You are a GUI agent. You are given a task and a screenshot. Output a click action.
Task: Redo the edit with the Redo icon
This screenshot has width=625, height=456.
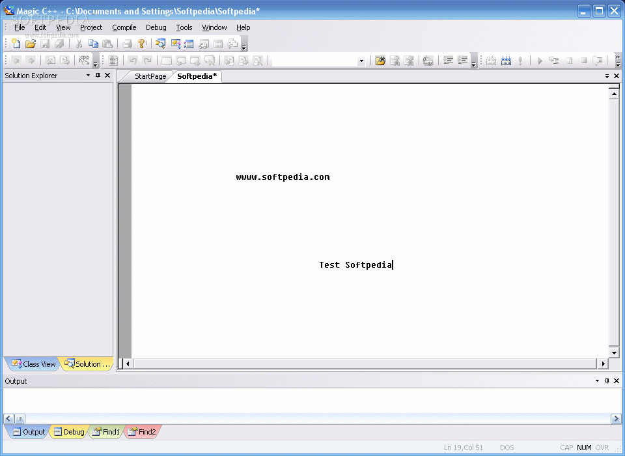click(x=147, y=61)
